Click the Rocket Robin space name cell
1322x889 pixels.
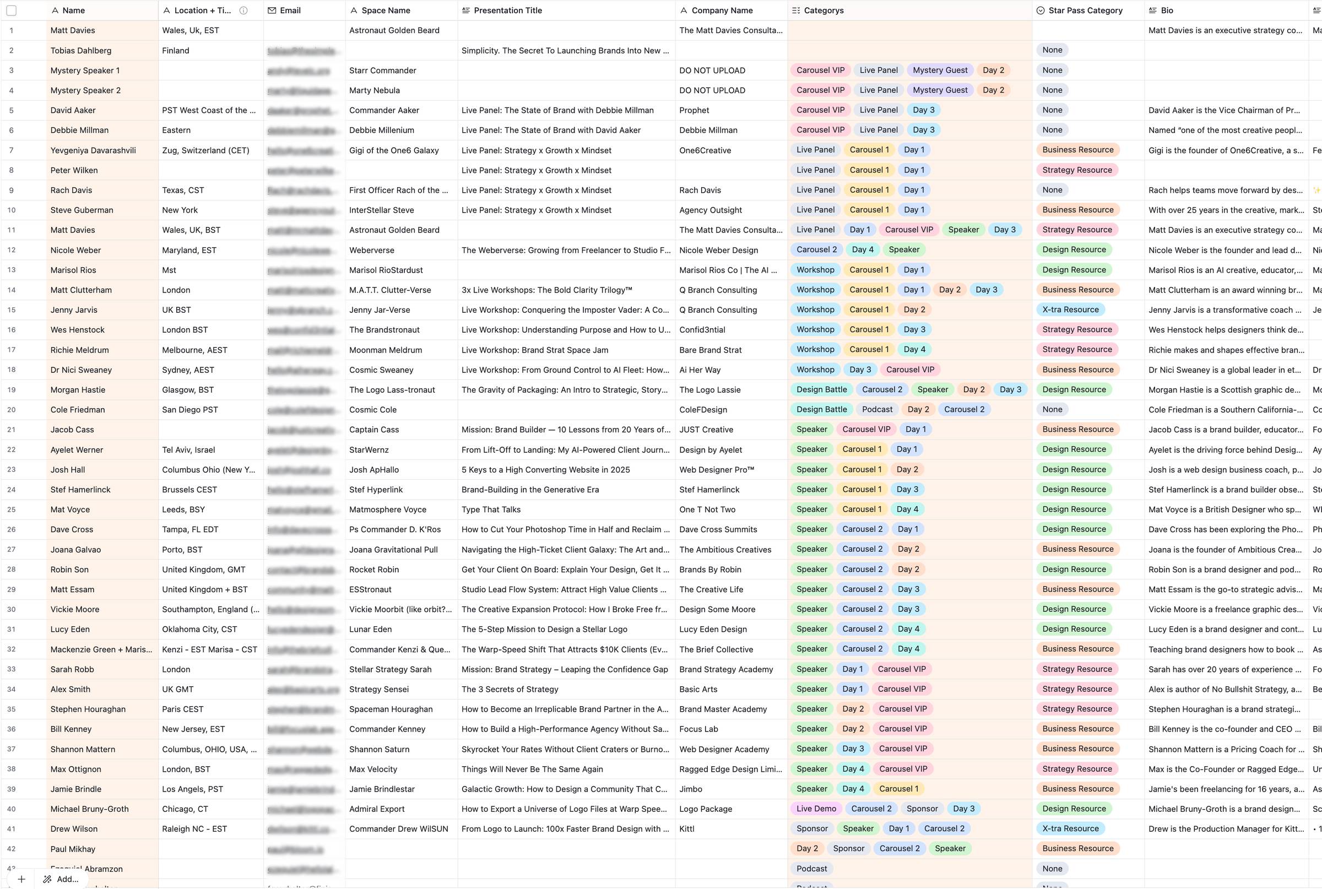pyautogui.click(x=402, y=569)
